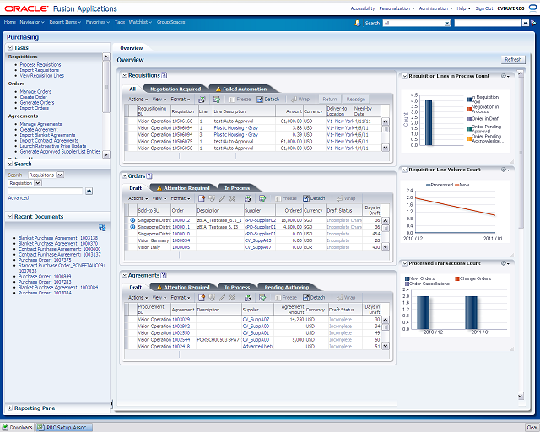Click the duplicate icon in Orders toolbar
Viewport: 540px width, 432px height.
212,198
